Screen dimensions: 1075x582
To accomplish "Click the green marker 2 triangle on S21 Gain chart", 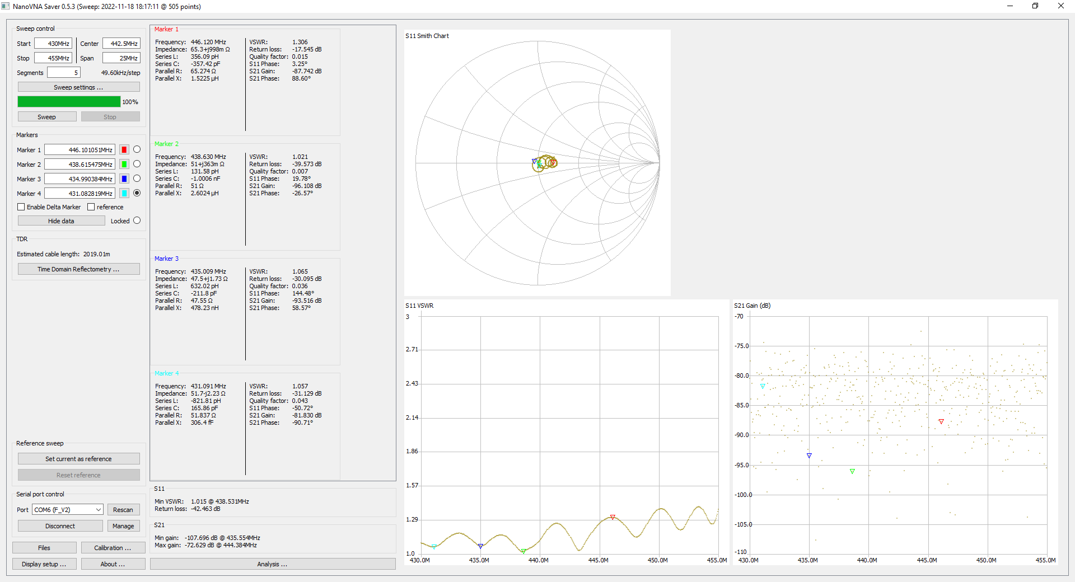I will tap(852, 472).
